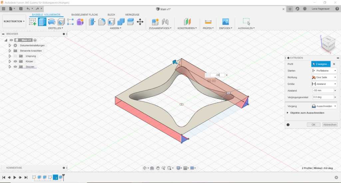Select the Create Sketch tool icon
The width and height of the screenshot is (341, 183).
pos(32,22)
